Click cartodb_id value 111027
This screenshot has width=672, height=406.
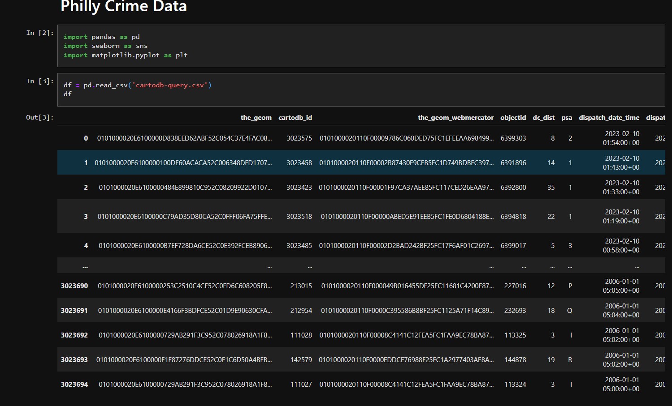tap(301, 385)
